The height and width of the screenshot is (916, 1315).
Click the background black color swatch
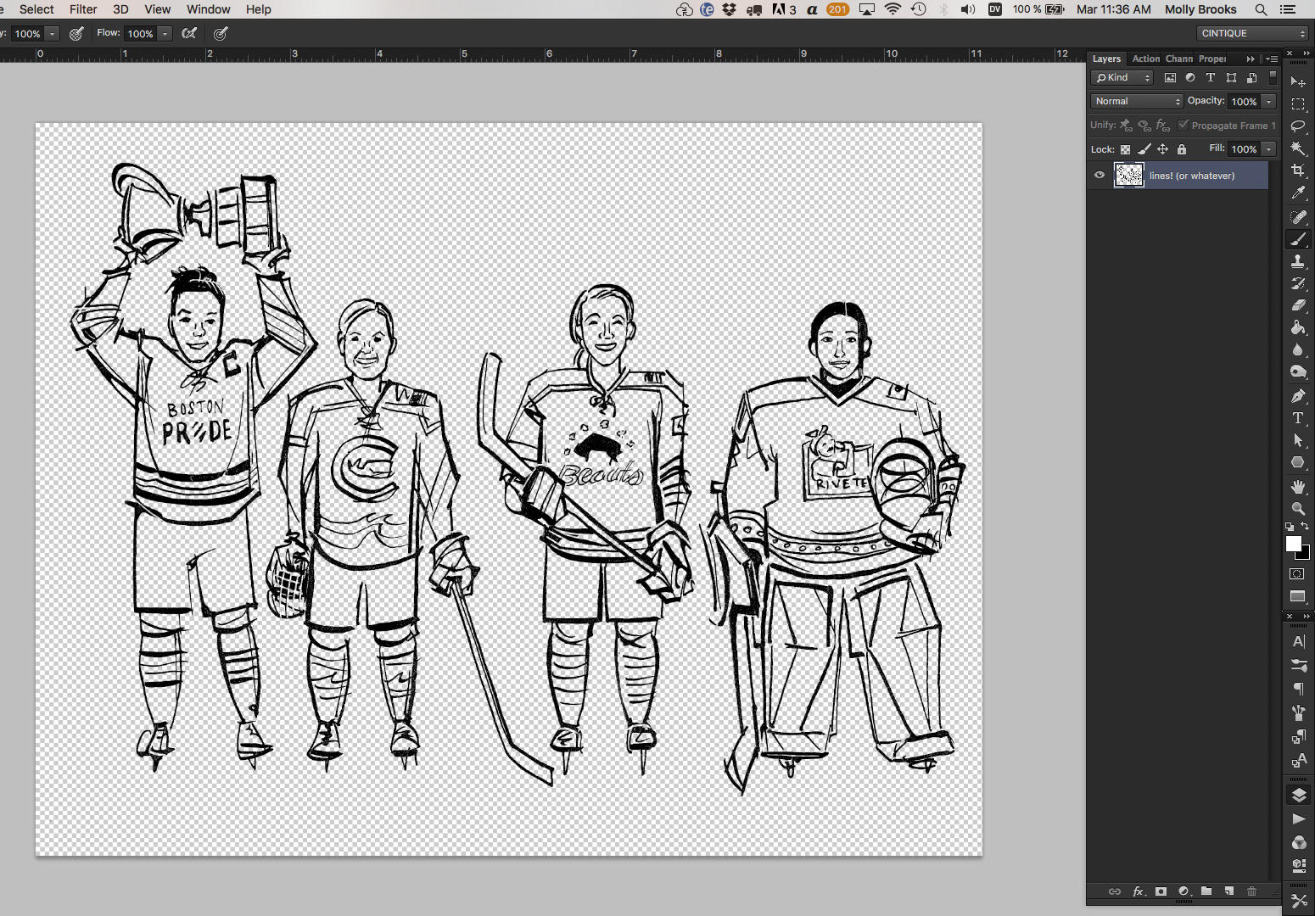pos(1306,555)
